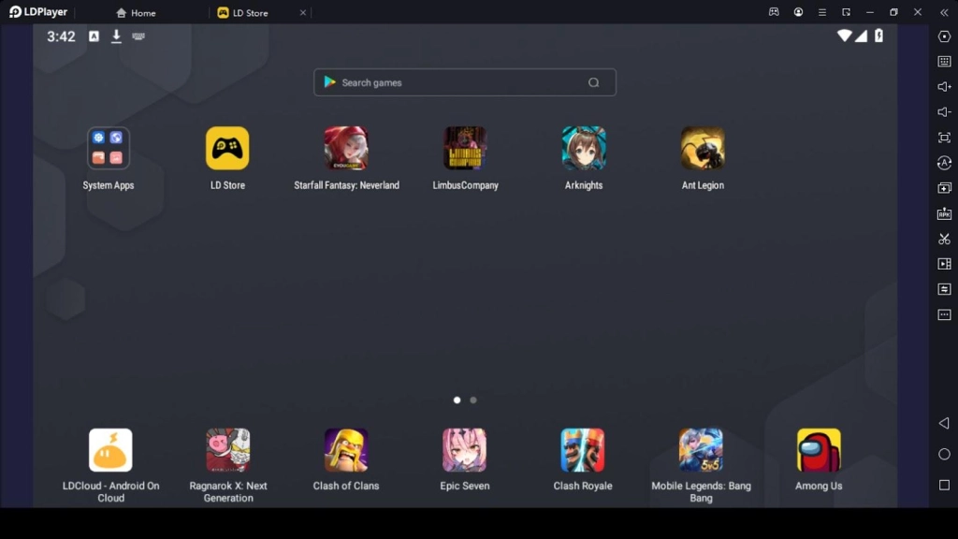Viewport: 958px width, 539px height.
Task: Open Clash Royale
Action: click(x=583, y=450)
